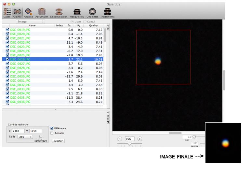Select row DSC_0027.JPG

[53, 64]
